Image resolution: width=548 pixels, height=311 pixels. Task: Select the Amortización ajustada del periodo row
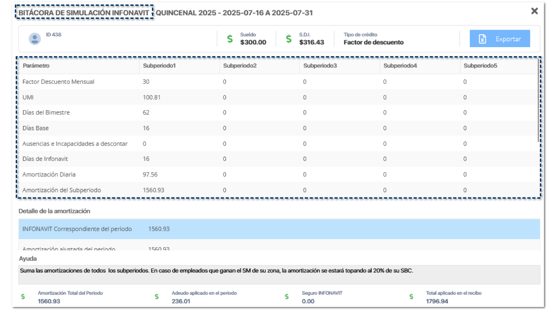[x=279, y=248]
